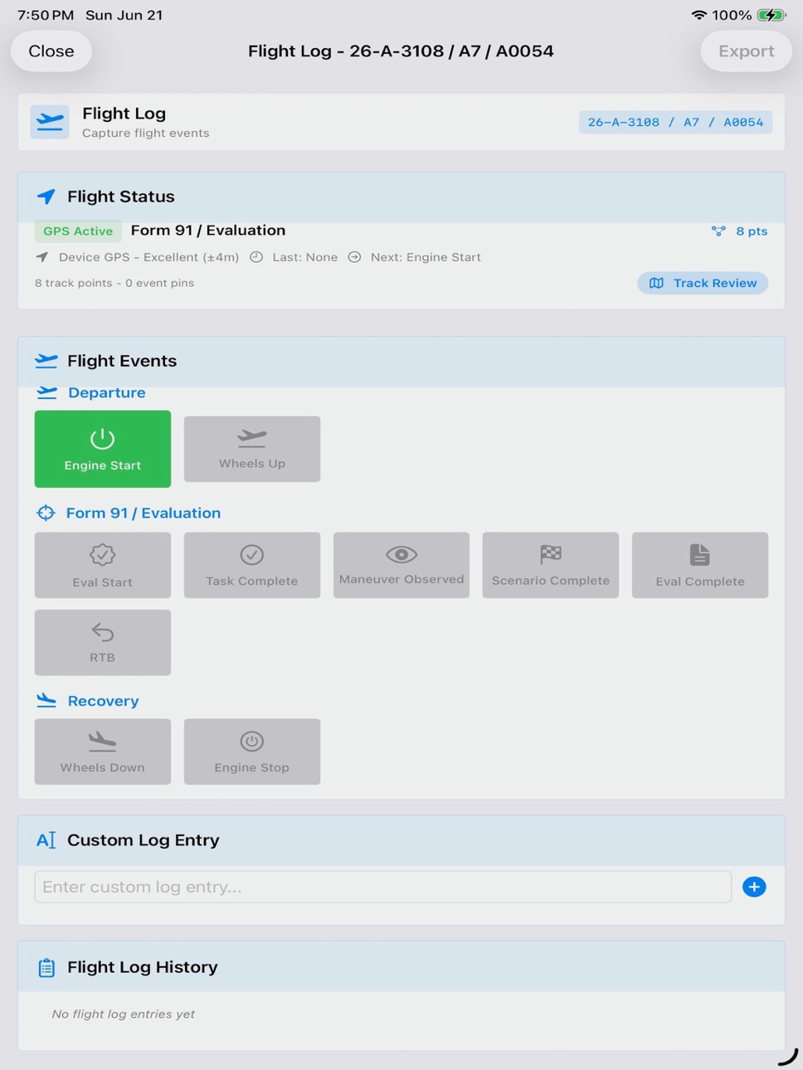Select the Recovery section label

[x=104, y=701]
